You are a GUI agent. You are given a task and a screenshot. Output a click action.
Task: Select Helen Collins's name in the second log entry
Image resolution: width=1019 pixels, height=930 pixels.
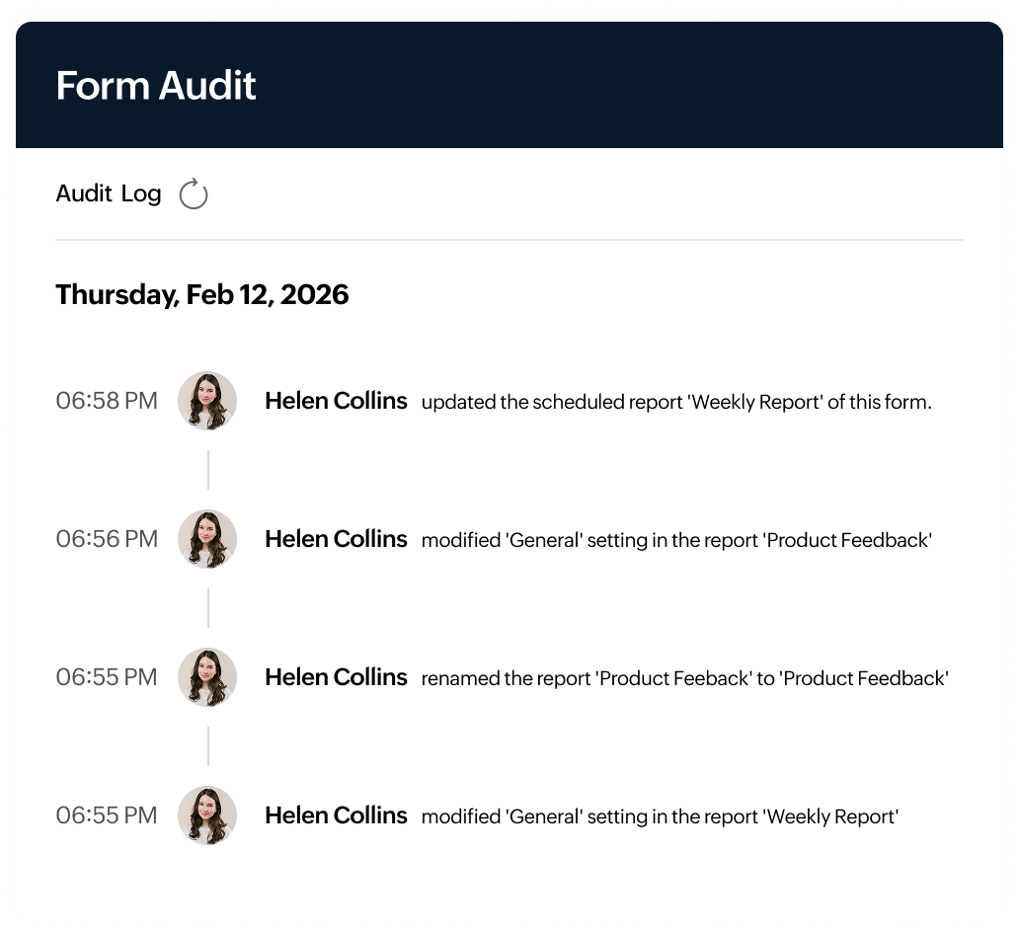click(336, 540)
